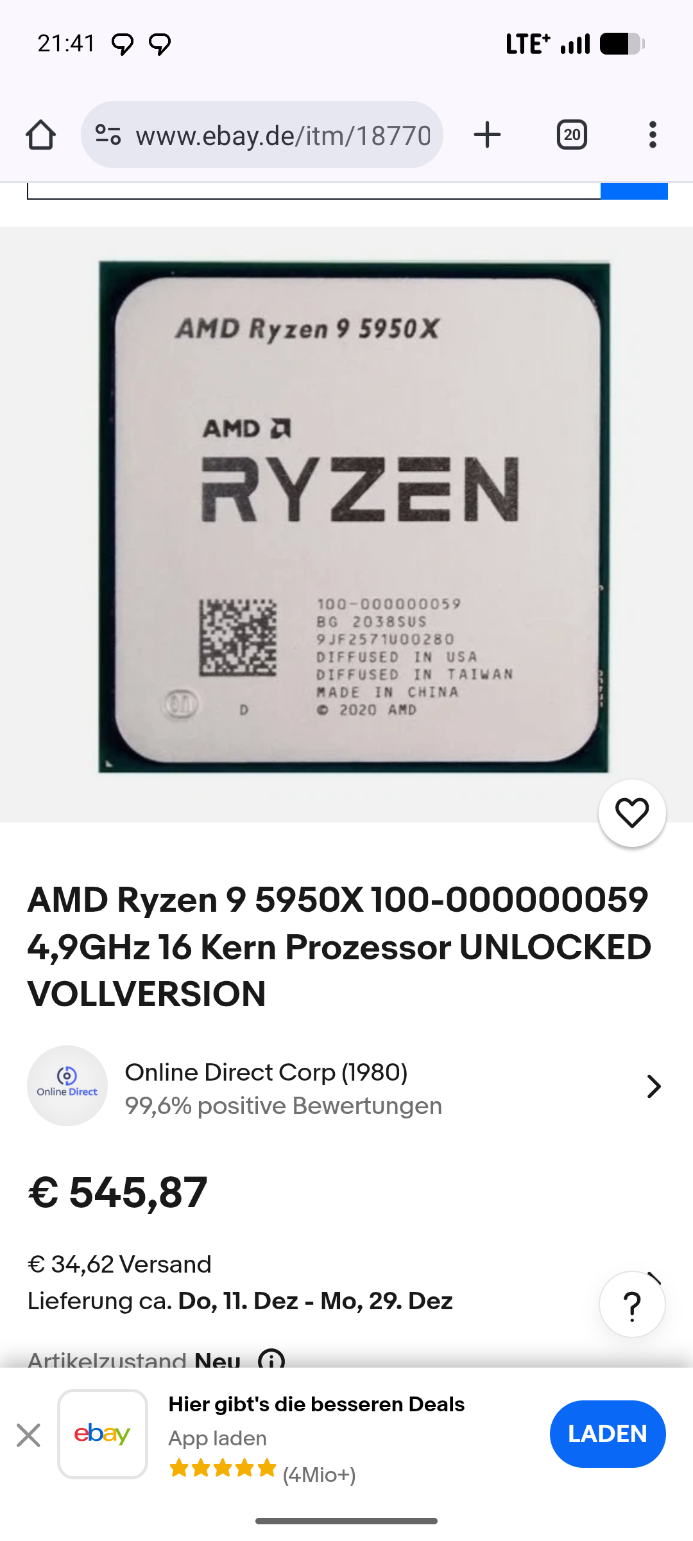Tap the blue search button
Image resolution: width=693 pixels, height=1541 pixels.
pyautogui.click(x=634, y=191)
